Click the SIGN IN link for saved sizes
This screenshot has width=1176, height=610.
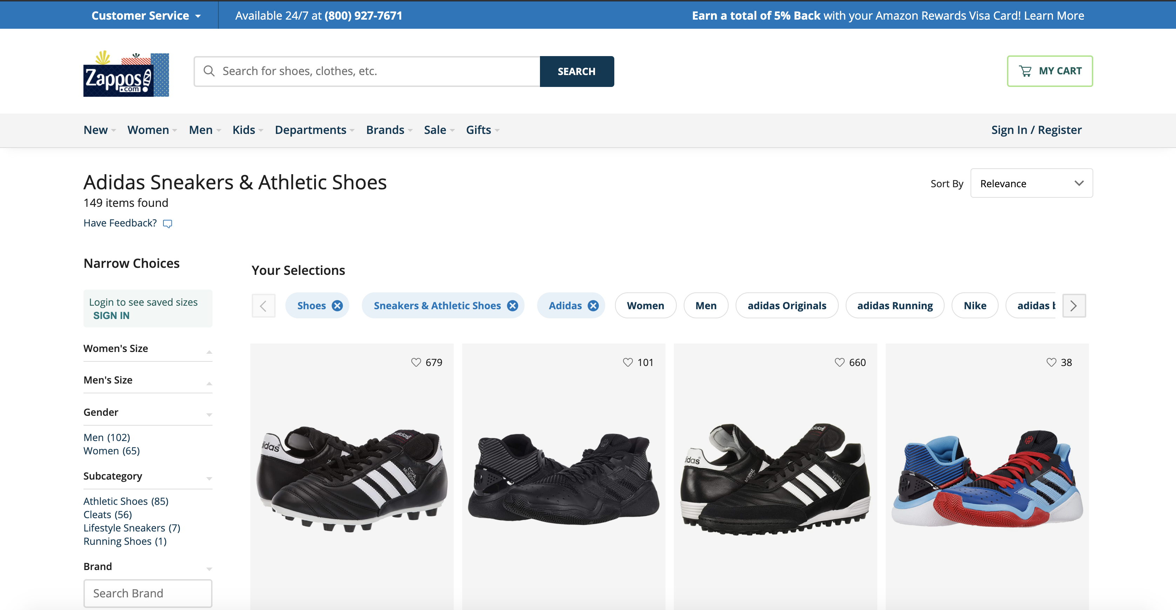pyautogui.click(x=111, y=316)
